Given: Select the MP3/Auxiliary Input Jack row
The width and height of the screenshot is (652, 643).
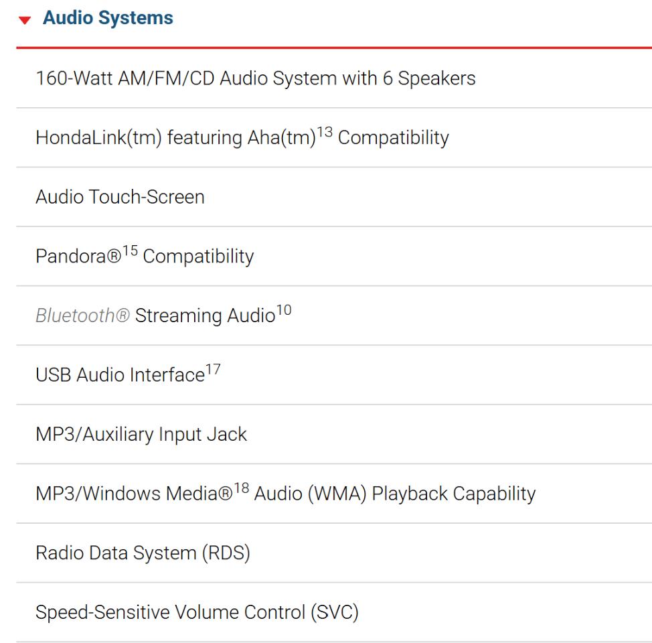Looking at the screenshot, I should point(334,434).
